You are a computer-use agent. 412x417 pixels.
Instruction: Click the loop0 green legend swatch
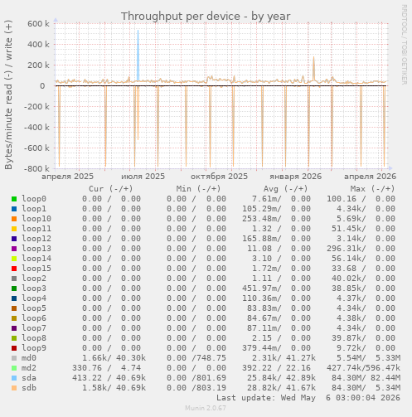[x=14, y=199]
